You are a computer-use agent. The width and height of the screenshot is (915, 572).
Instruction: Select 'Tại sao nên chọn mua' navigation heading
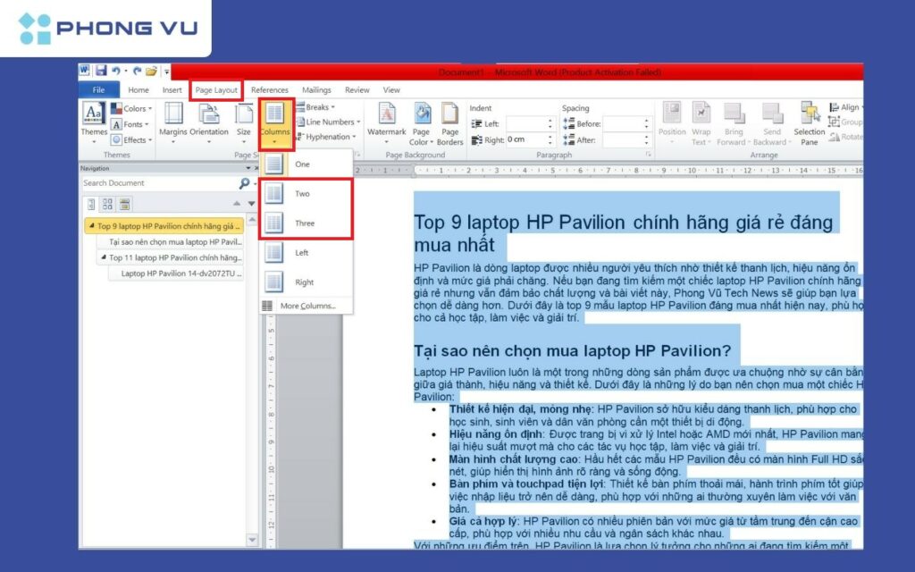(175, 242)
